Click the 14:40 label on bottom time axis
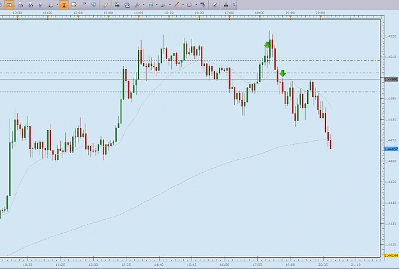This screenshot has height=269, width=399. pos(159,265)
